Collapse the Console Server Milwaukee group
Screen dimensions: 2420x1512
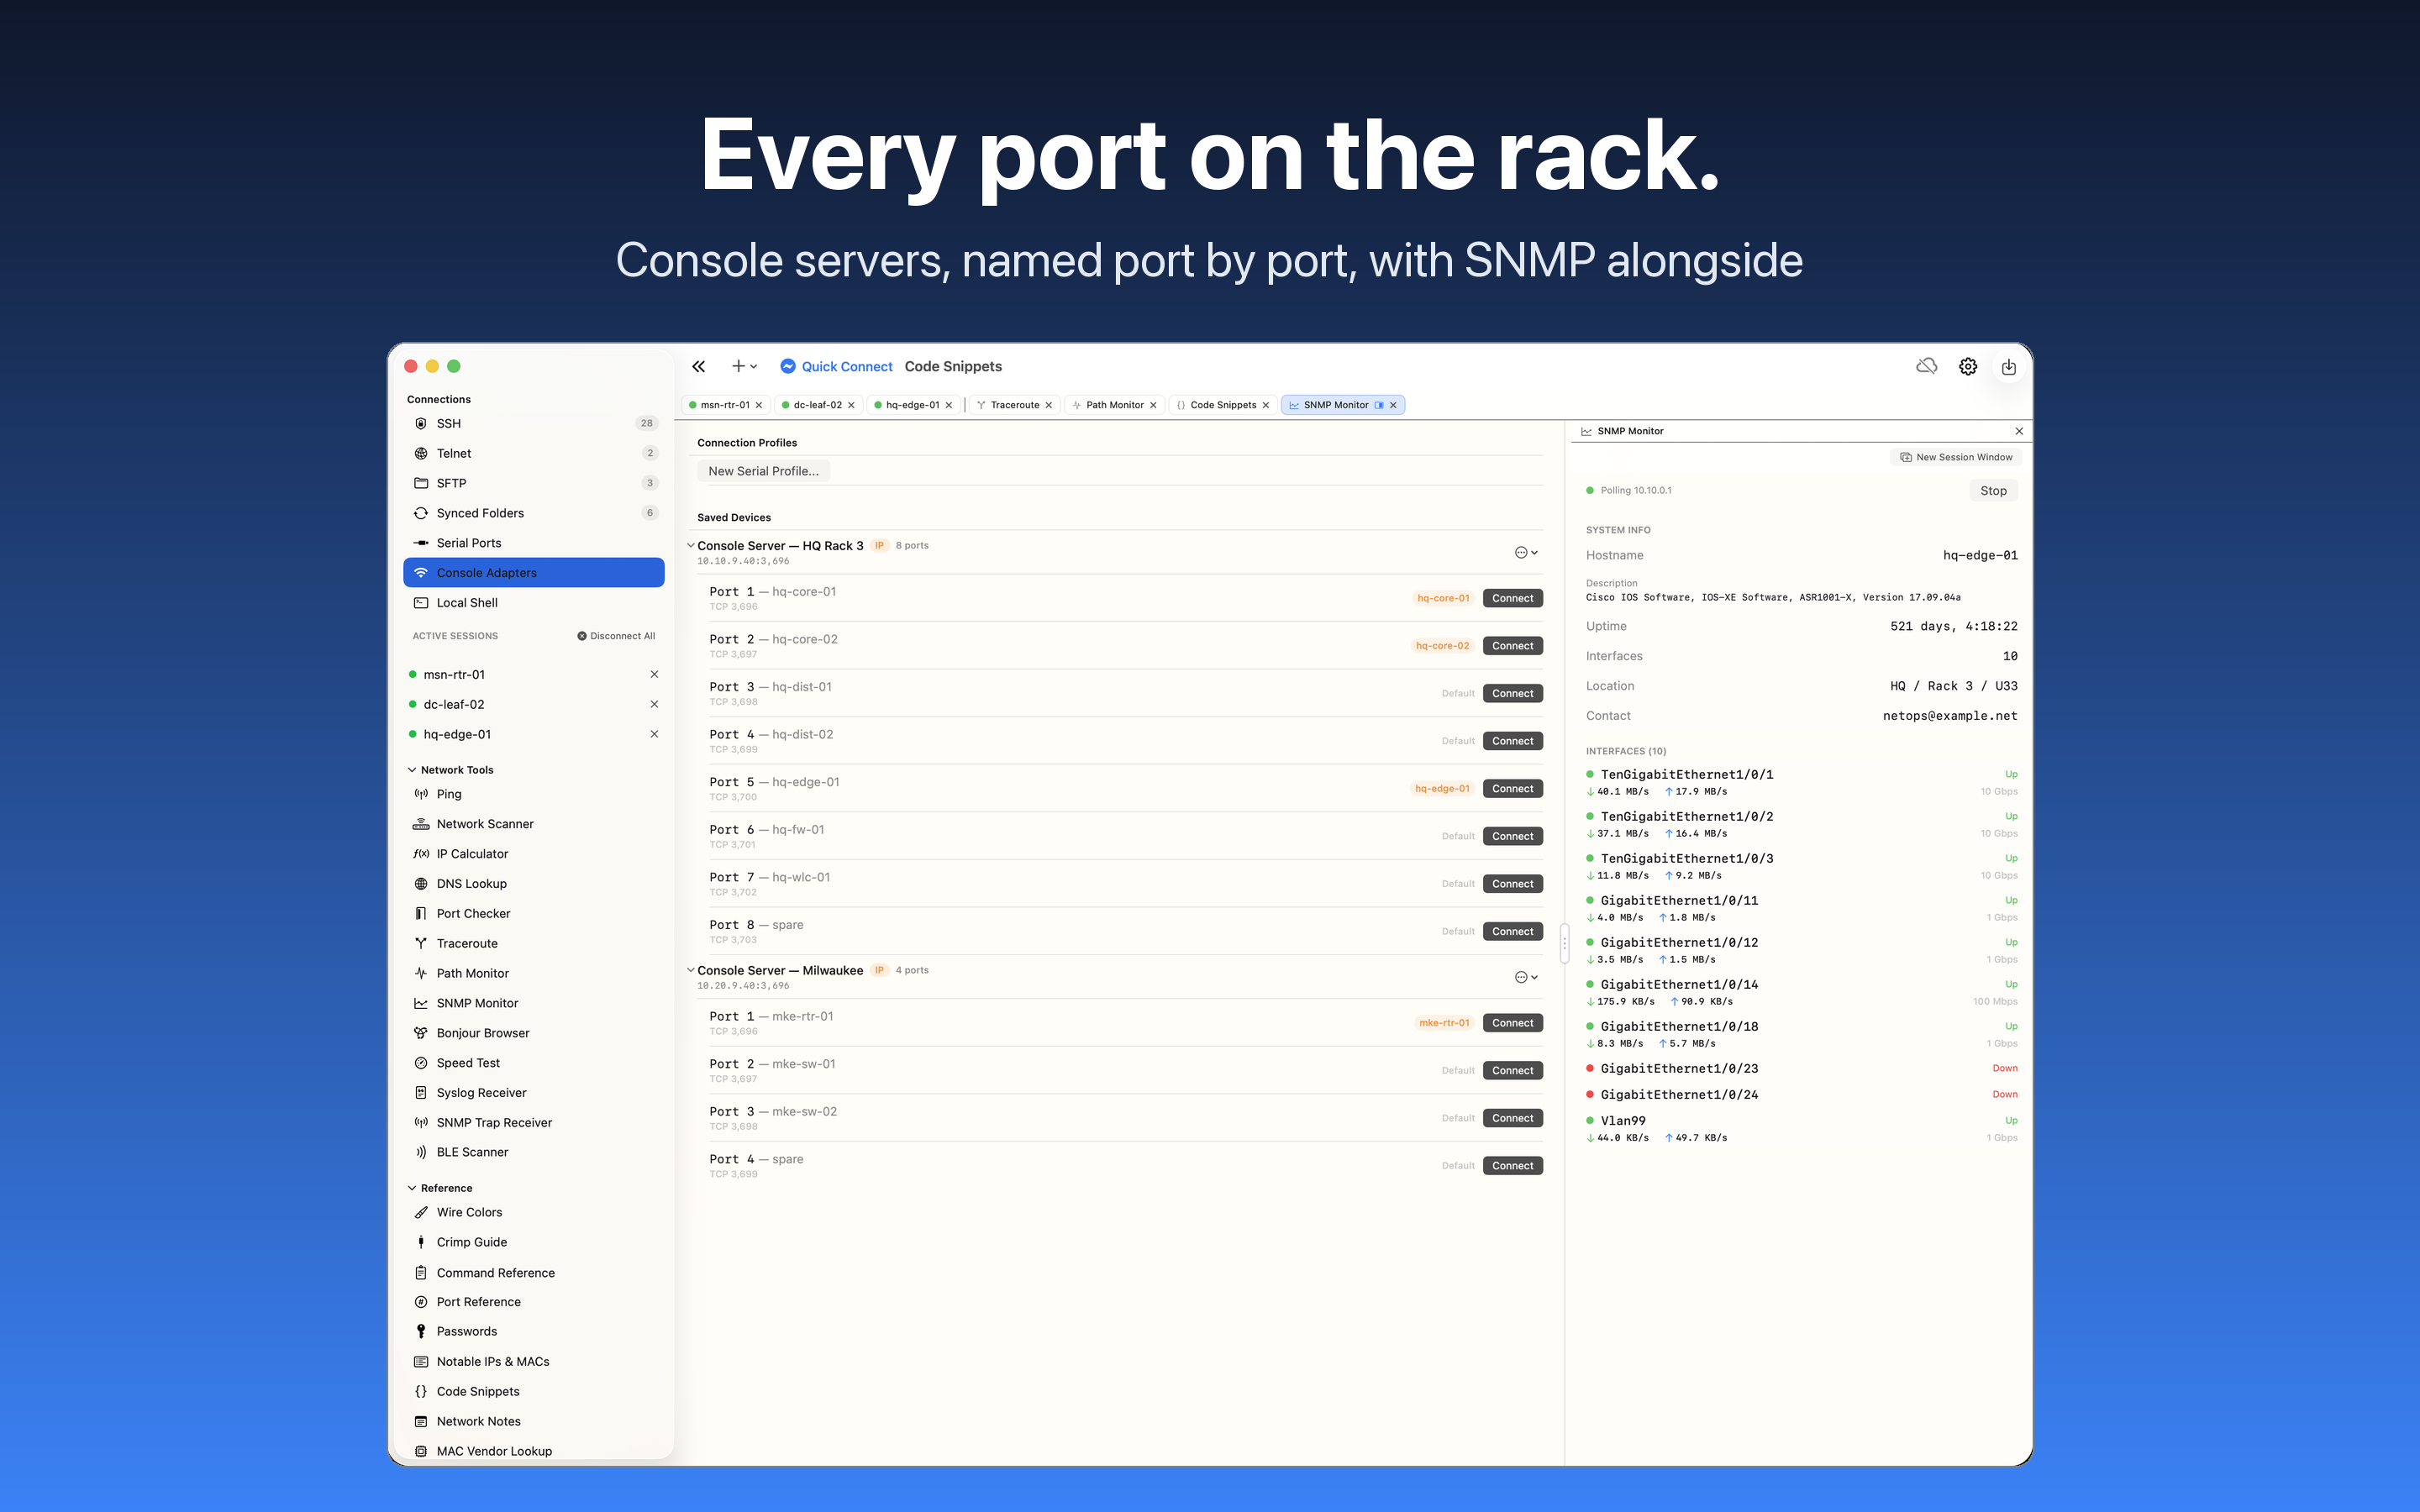690,971
